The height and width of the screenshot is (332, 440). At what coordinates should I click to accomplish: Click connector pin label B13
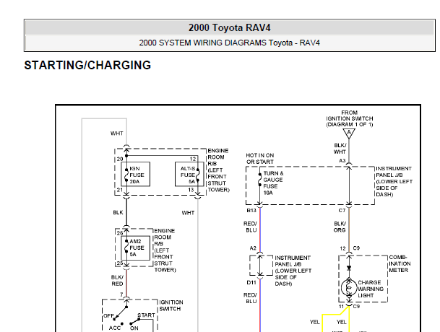[251, 210]
